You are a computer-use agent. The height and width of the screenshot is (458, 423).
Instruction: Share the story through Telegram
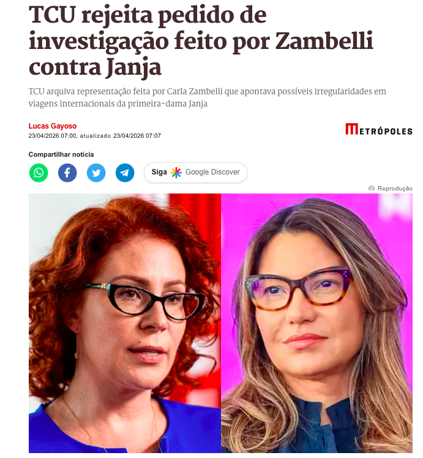click(x=125, y=173)
